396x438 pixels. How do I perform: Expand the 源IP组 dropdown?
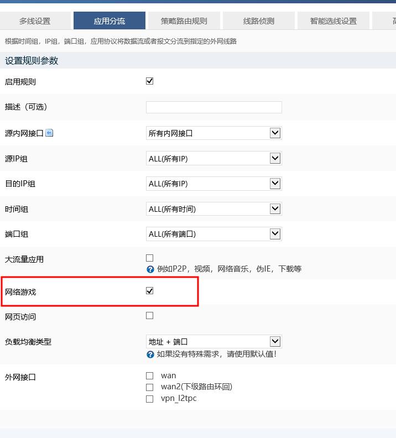tap(213, 159)
